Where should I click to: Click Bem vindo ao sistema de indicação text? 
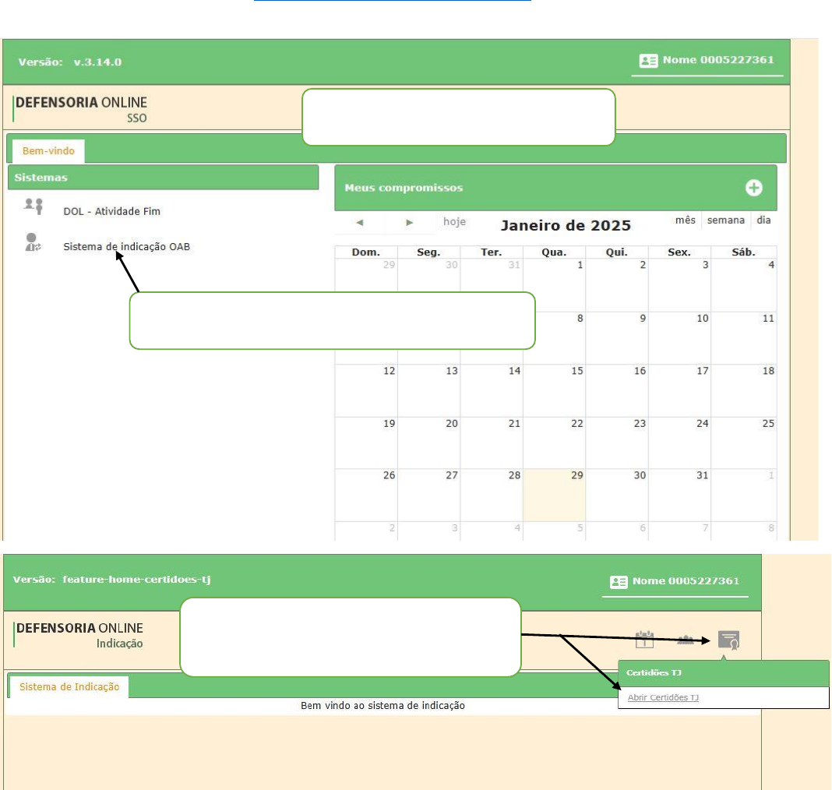coord(383,706)
